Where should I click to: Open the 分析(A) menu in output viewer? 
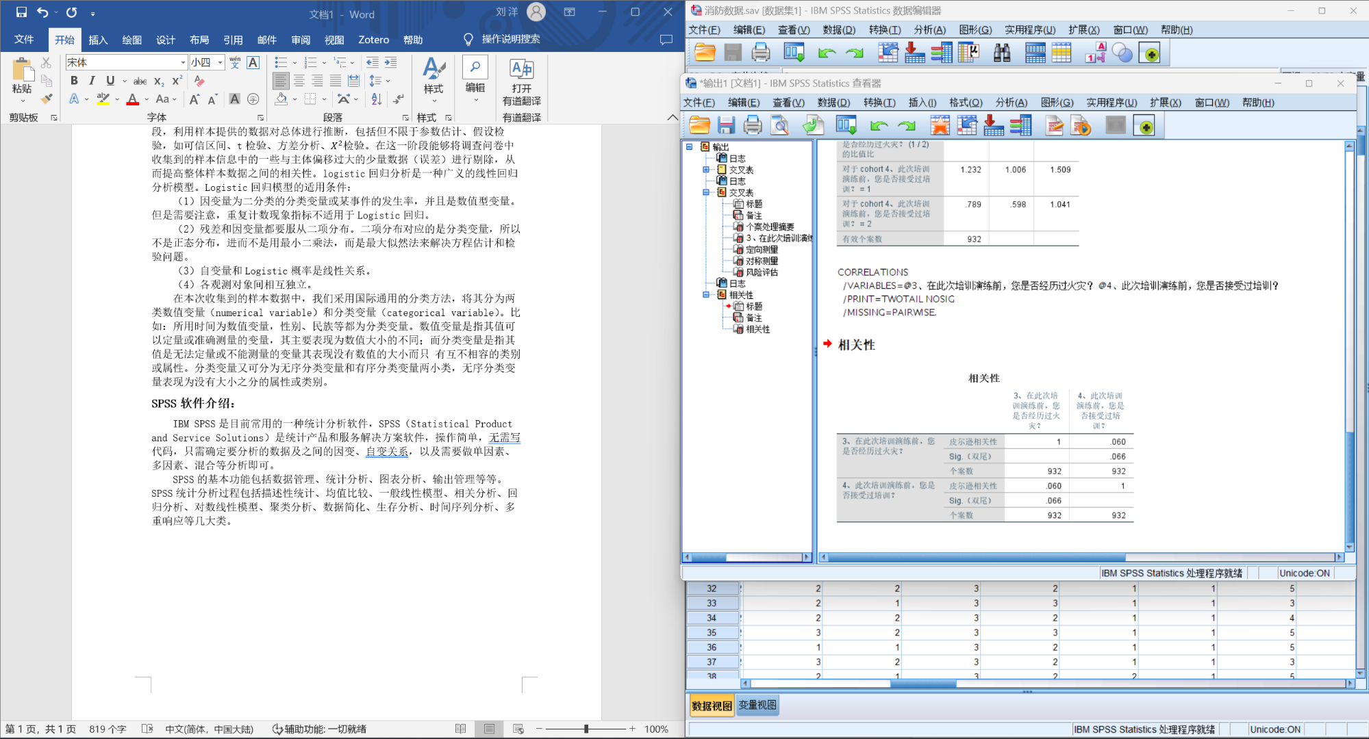(x=1011, y=103)
